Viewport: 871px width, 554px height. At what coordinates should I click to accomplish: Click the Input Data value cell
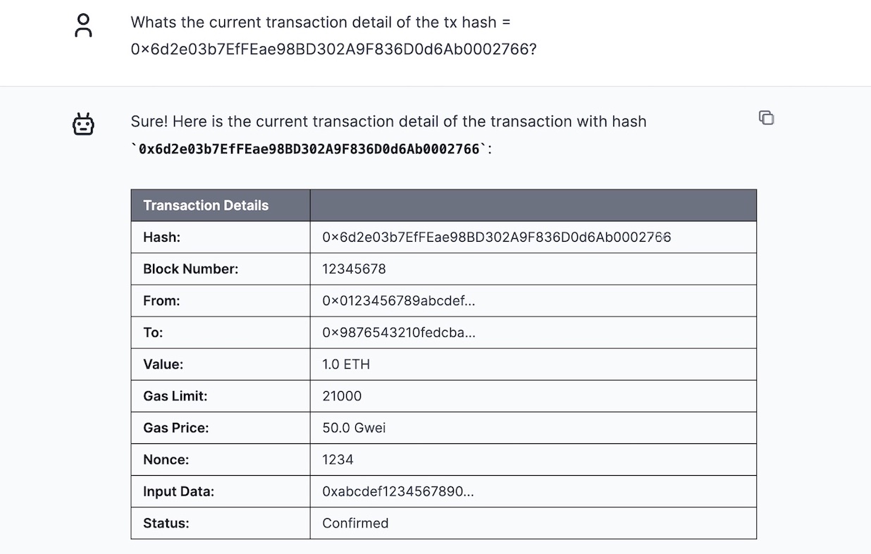click(x=397, y=491)
